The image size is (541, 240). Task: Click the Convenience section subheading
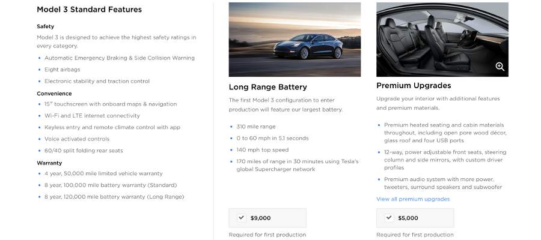click(54, 94)
